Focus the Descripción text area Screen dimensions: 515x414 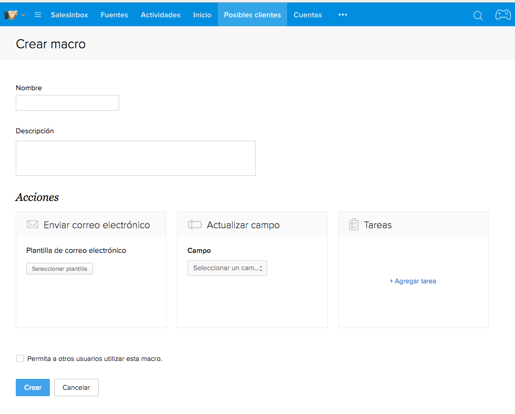135,158
